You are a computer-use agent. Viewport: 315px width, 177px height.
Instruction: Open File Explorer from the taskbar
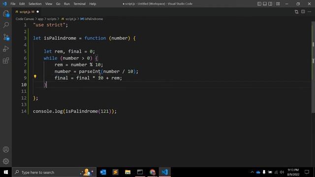[127, 172]
